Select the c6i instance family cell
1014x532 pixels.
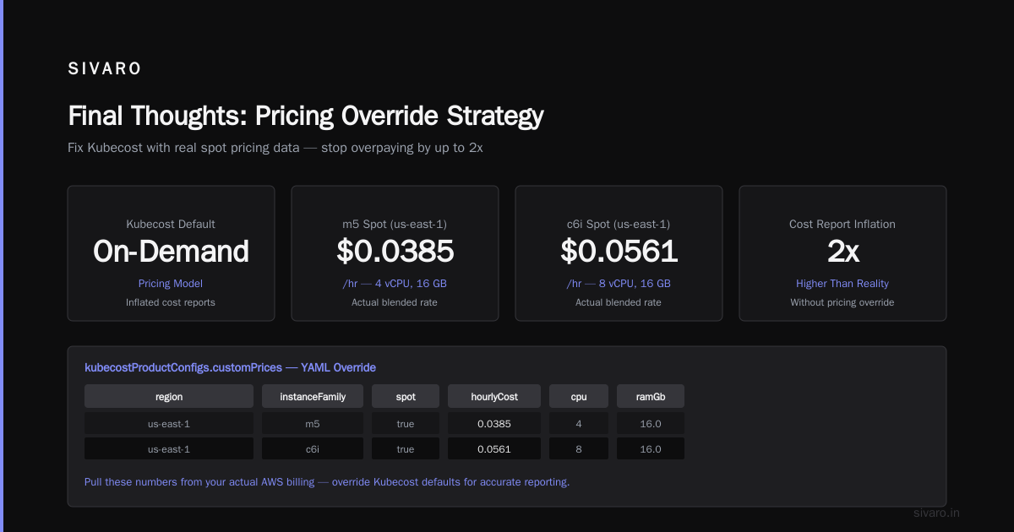click(313, 449)
